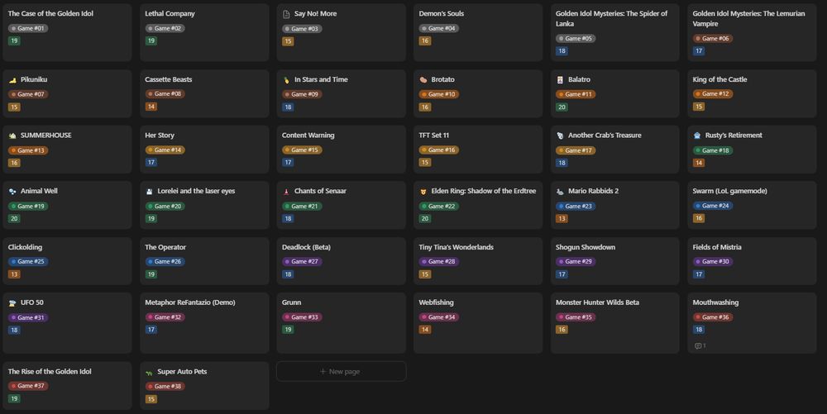827x414 pixels.
Task: Click the Game #11 orange tag
Action: (576, 94)
